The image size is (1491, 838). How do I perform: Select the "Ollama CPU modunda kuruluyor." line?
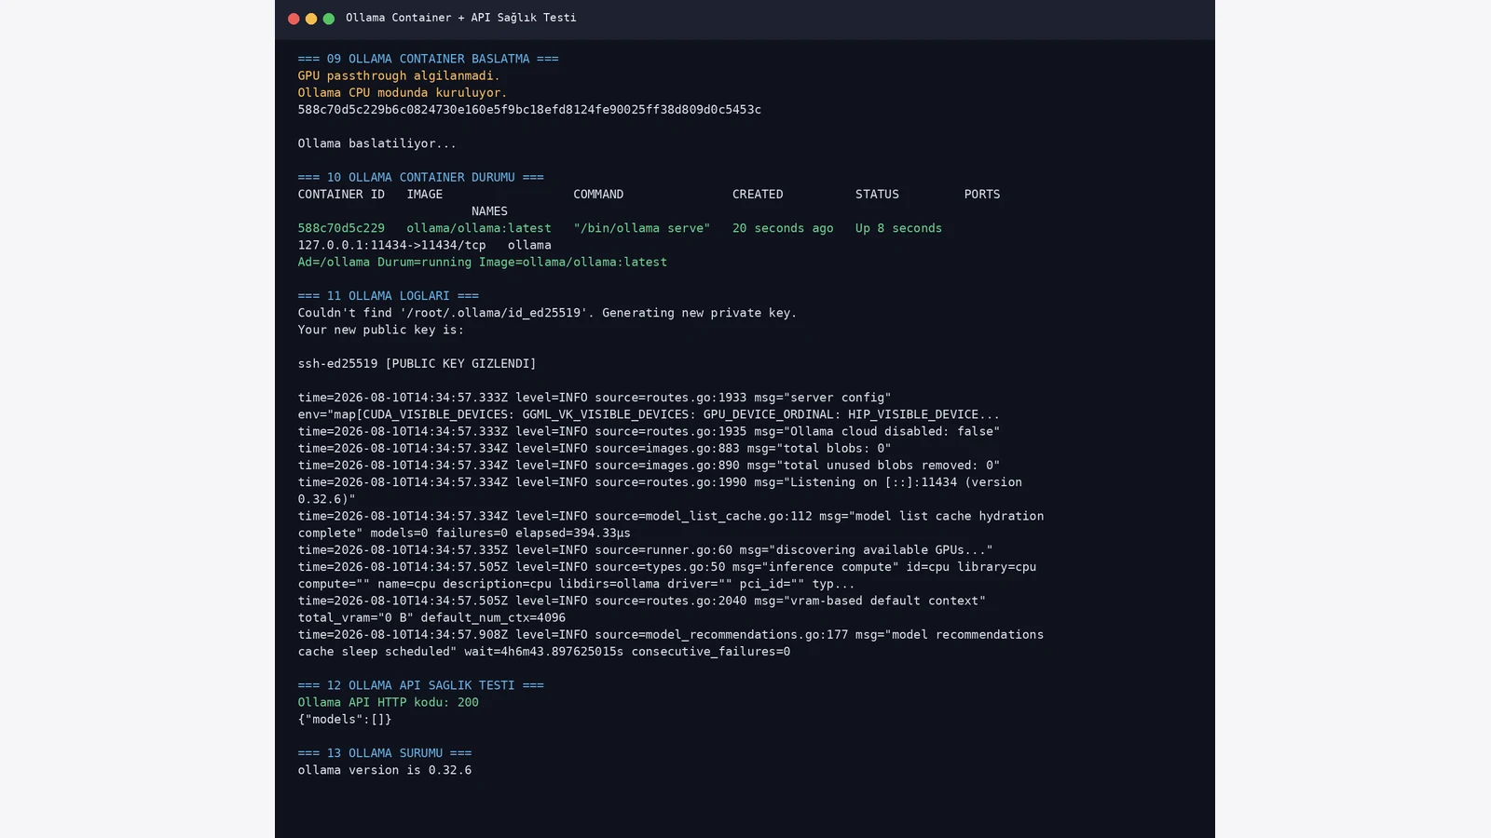403,92
